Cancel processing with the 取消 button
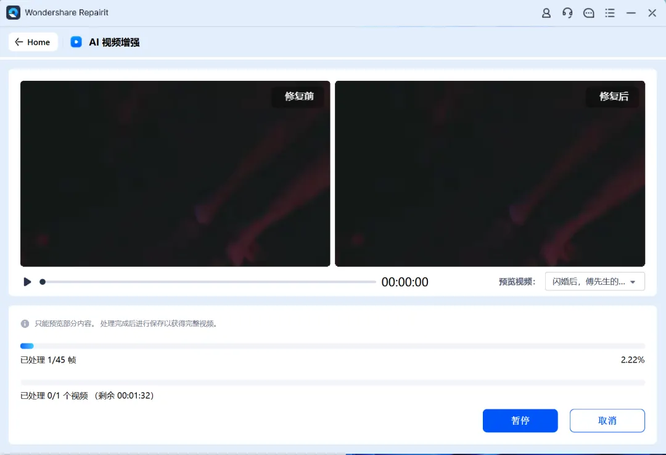 click(607, 420)
